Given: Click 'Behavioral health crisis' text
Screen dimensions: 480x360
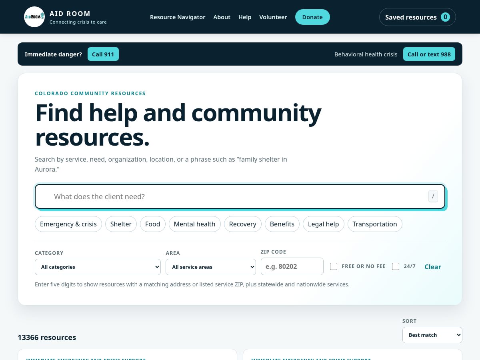Looking at the screenshot, I should click(x=366, y=54).
